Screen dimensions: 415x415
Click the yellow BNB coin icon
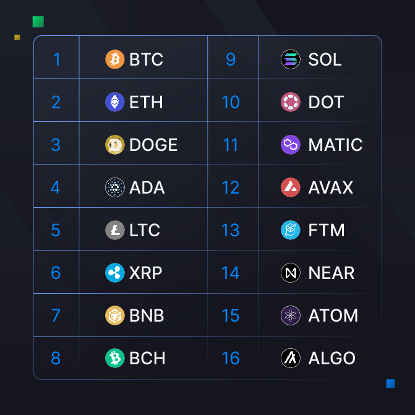click(115, 315)
